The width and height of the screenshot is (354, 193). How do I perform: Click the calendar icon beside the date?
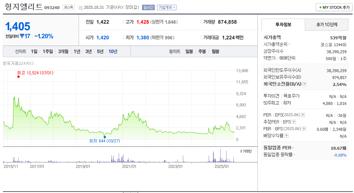click(81, 8)
